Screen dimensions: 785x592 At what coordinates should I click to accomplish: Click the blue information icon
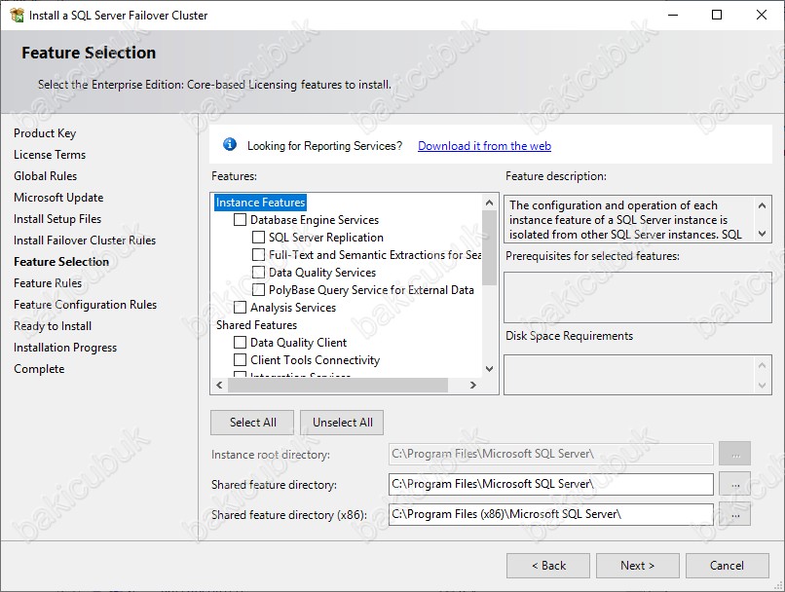click(230, 145)
